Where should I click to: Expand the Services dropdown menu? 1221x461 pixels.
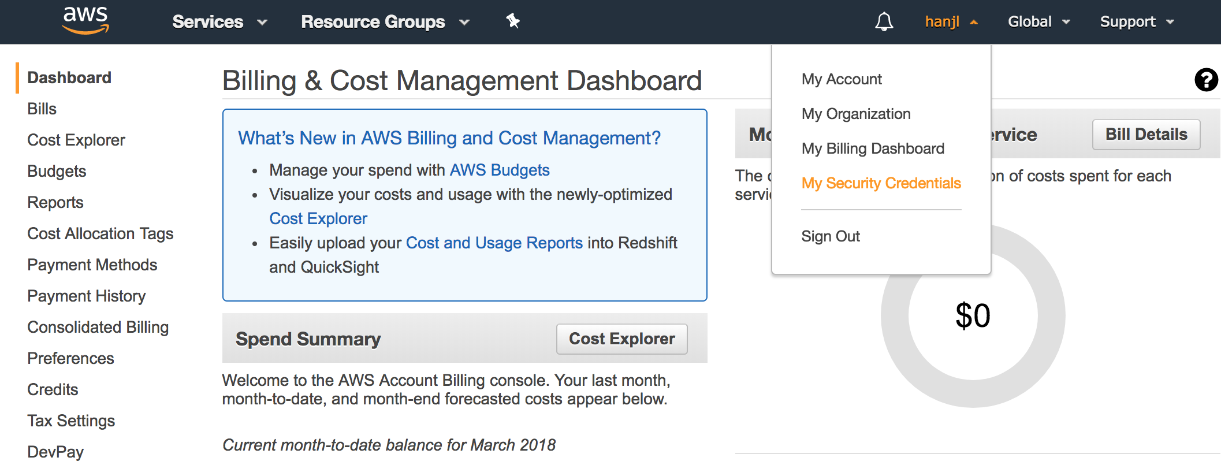[219, 22]
